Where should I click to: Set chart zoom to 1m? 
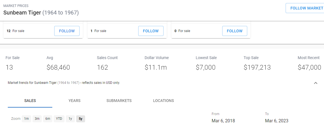pos(26,119)
